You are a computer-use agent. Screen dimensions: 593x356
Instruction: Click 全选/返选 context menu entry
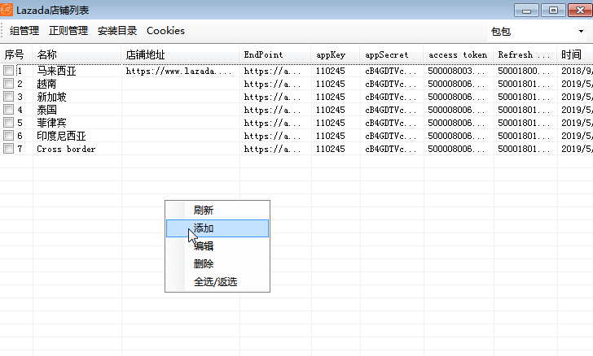pyautogui.click(x=215, y=282)
